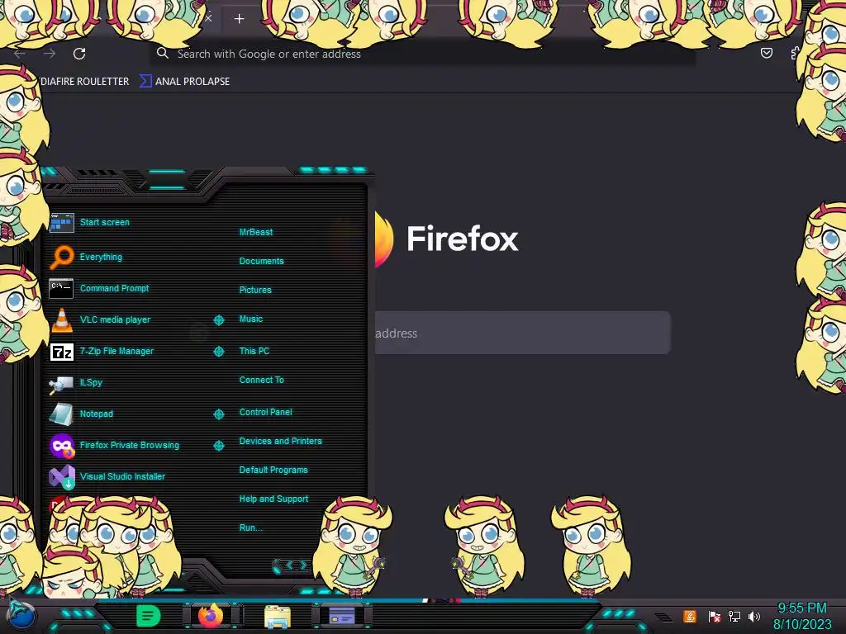This screenshot has height=634, width=846.
Task: Select Run... in start menu
Action: point(251,528)
